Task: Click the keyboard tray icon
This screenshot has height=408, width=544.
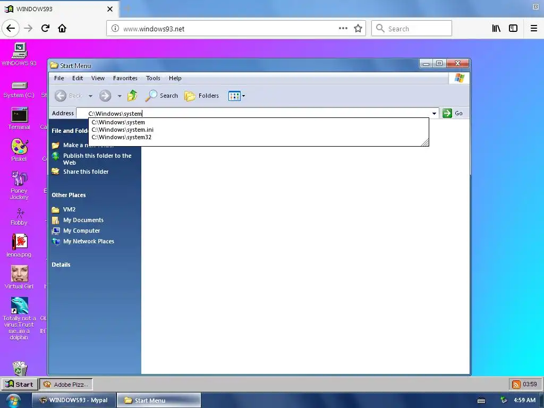Action: 481,401
